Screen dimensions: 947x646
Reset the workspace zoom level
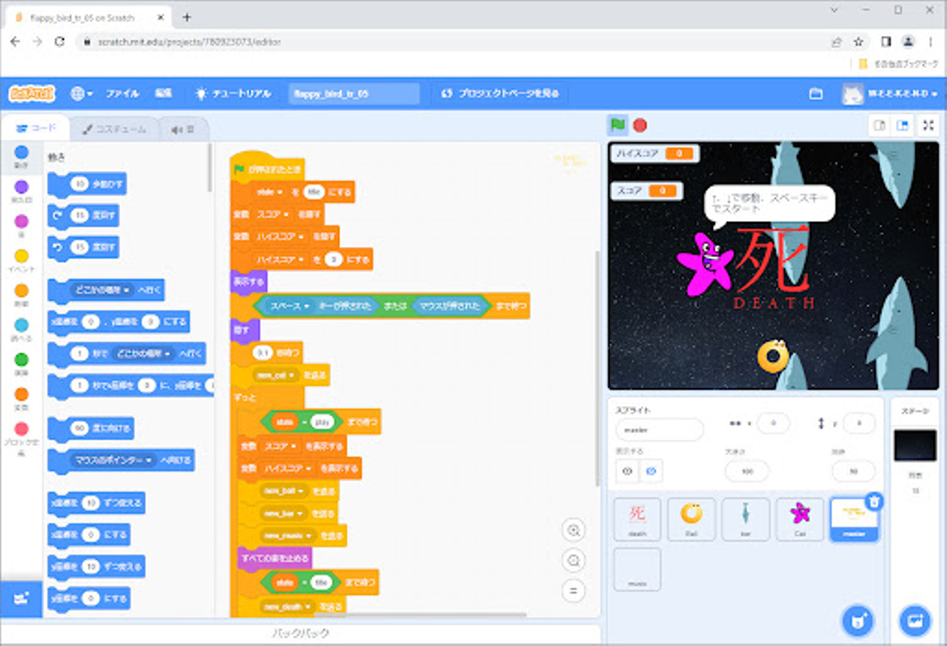point(573,591)
